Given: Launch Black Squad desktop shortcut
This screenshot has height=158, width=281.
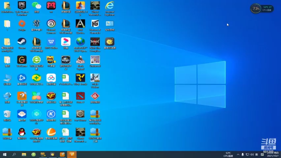Looking at the screenshot, I should [80, 63].
